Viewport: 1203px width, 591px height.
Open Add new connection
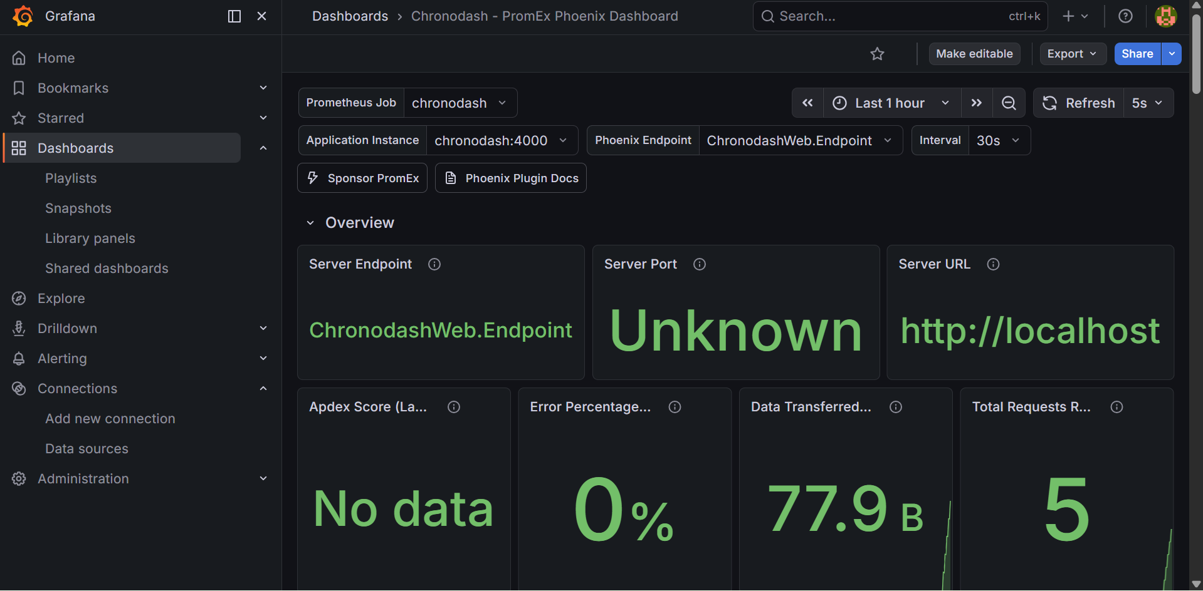pyautogui.click(x=110, y=419)
